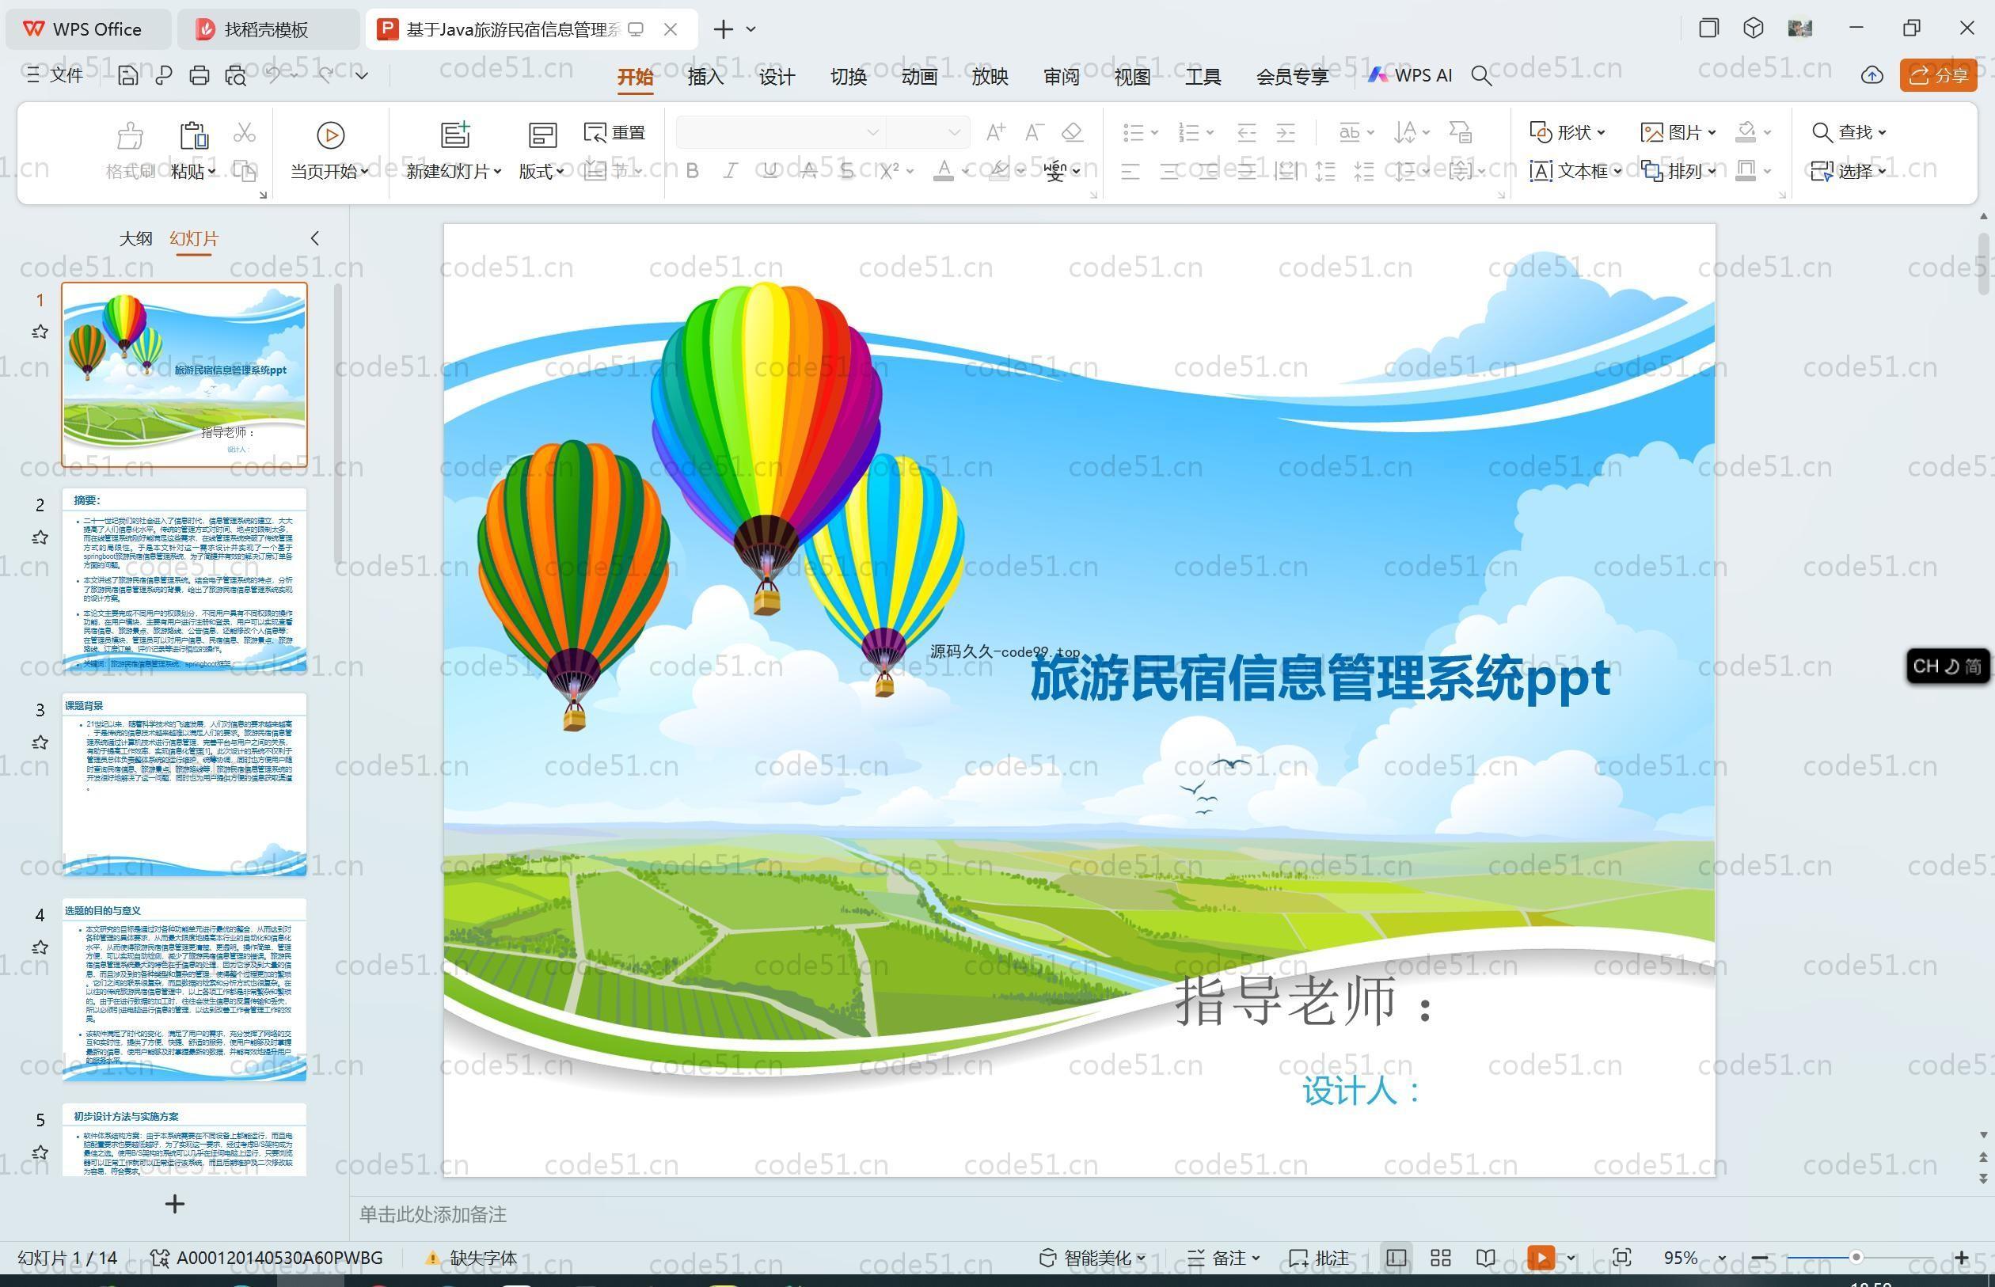Screen dimensions: 1995x1287
Task: Select slide 2 thumbnail titled 摘要
Action: point(184,579)
